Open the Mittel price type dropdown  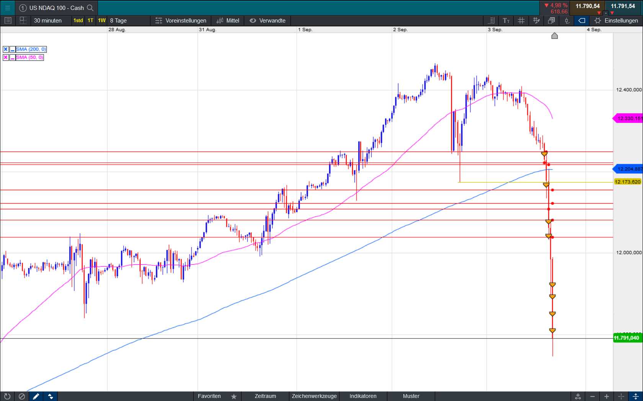tap(228, 21)
